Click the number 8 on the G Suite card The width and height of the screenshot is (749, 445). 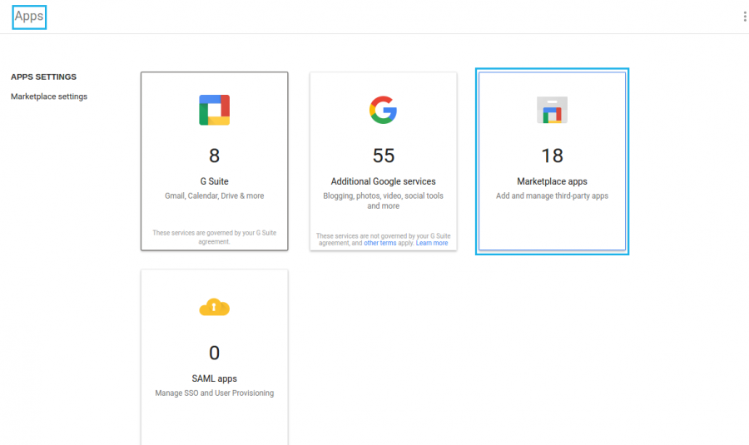pyautogui.click(x=214, y=156)
